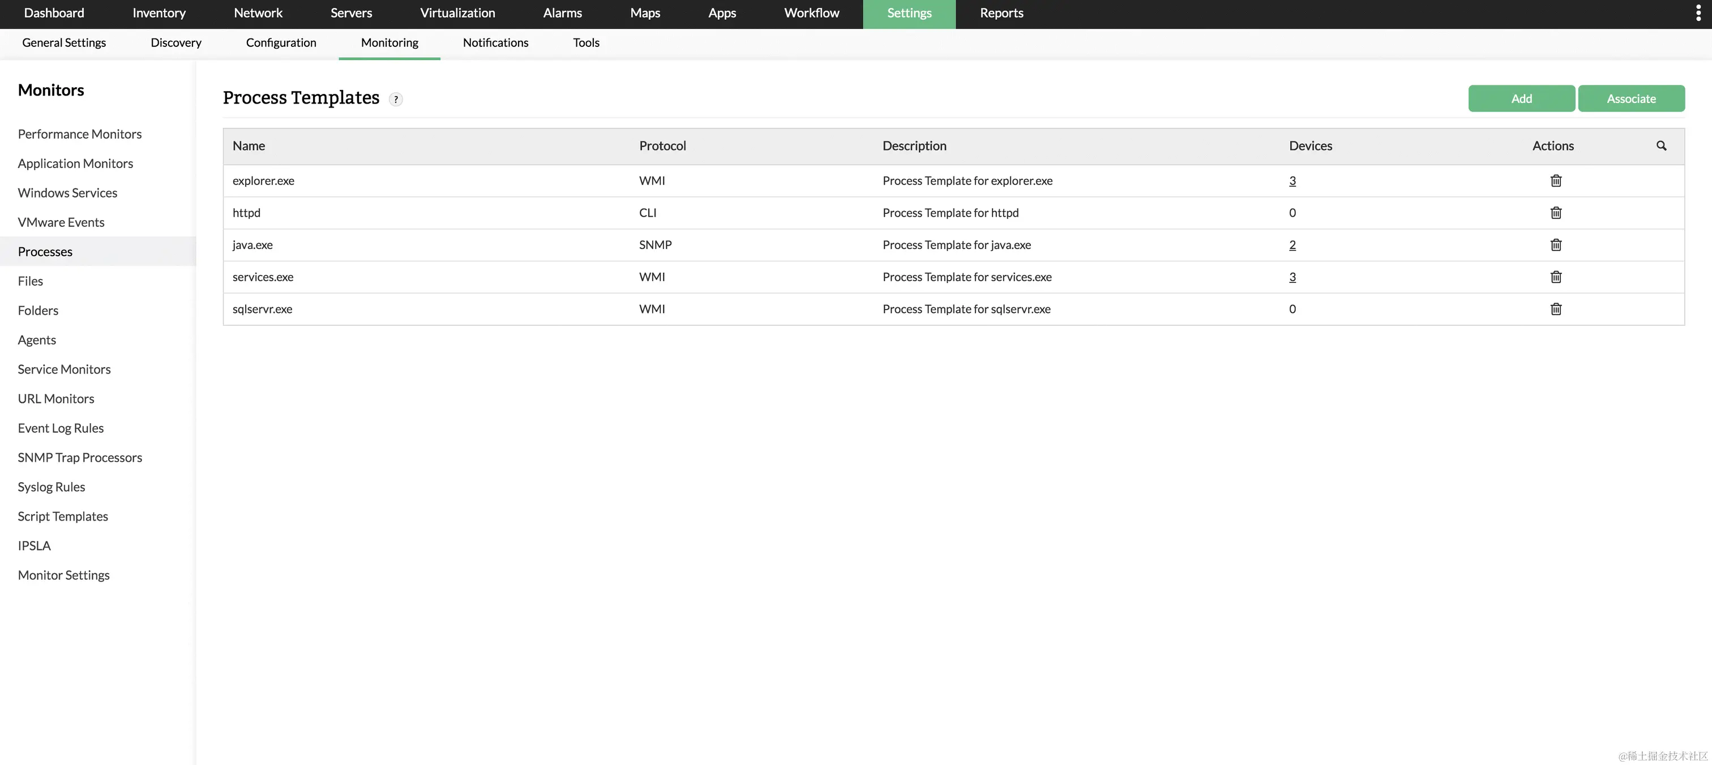This screenshot has height=765, width=1712.
Task: Open General Settings sub-tab
Action: pyautogui.click(x=64, y=43)
